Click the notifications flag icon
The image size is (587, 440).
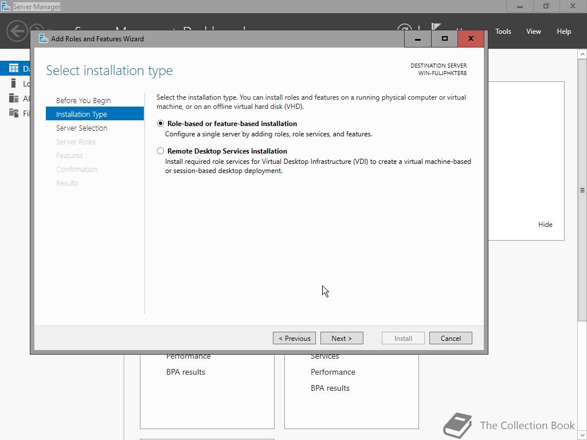tap(436, 27)
